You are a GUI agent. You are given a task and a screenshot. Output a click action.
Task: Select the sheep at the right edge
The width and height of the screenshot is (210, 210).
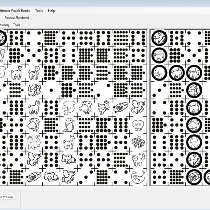[x=138, y=125]
